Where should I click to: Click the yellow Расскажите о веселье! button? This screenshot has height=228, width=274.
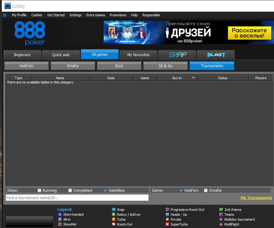(x=250, y=33)
